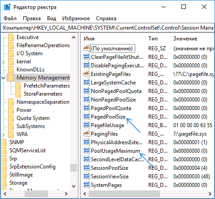
Task: Click PagingFiles value ?:\pagefile.sys
Action: [x=190, y=134]
